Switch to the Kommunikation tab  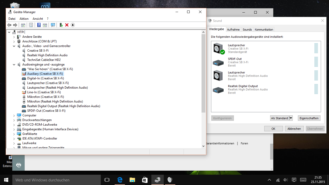(264, 30)
